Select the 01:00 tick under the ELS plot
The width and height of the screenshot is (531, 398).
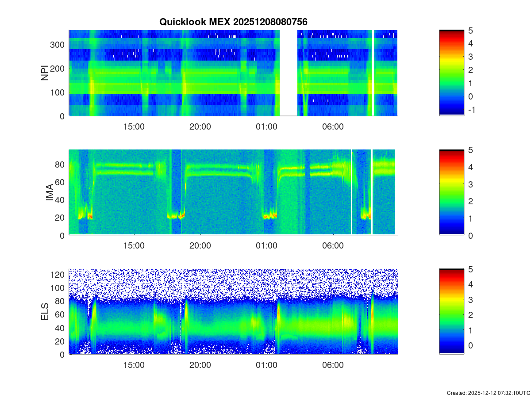point(266,365)
